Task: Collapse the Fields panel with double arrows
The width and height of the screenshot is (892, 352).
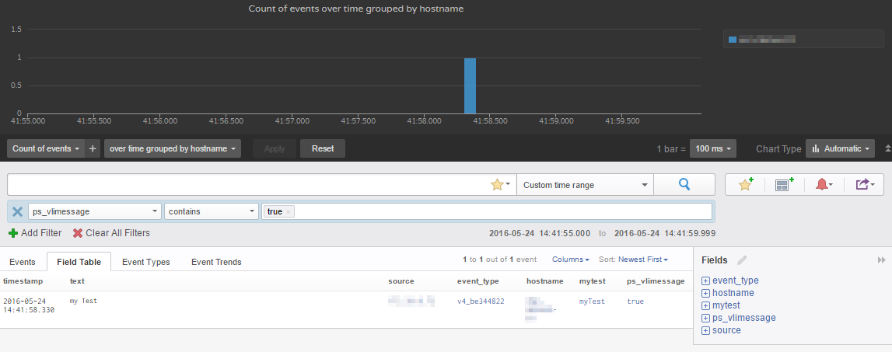Action: coord(881,260)
